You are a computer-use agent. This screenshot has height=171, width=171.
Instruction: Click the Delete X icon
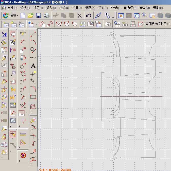click(x=79, y=15)
